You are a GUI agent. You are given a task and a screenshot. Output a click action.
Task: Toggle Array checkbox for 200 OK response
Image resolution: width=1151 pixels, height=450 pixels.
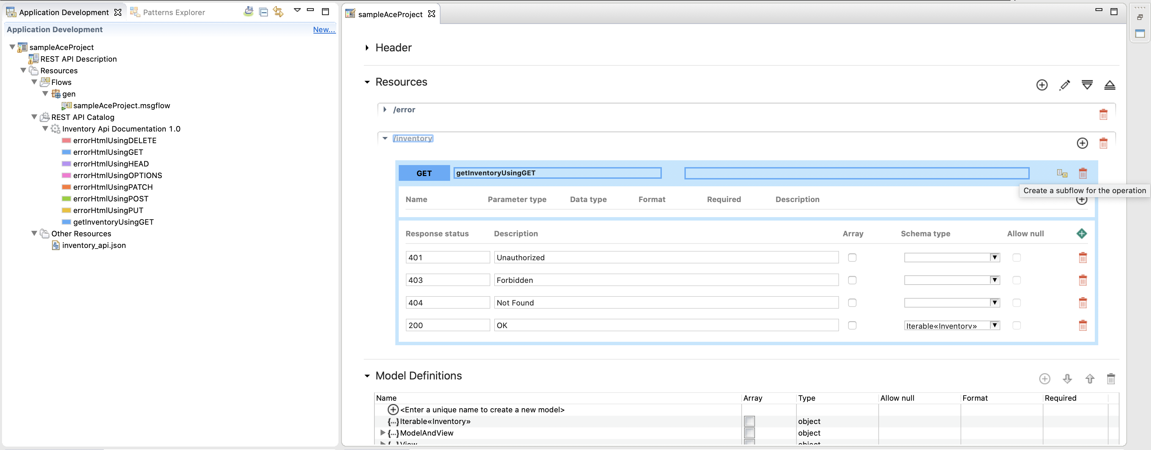852,325
